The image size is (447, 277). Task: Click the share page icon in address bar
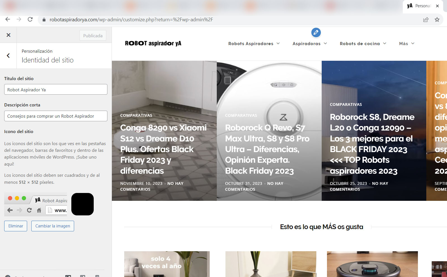(426, 20)
